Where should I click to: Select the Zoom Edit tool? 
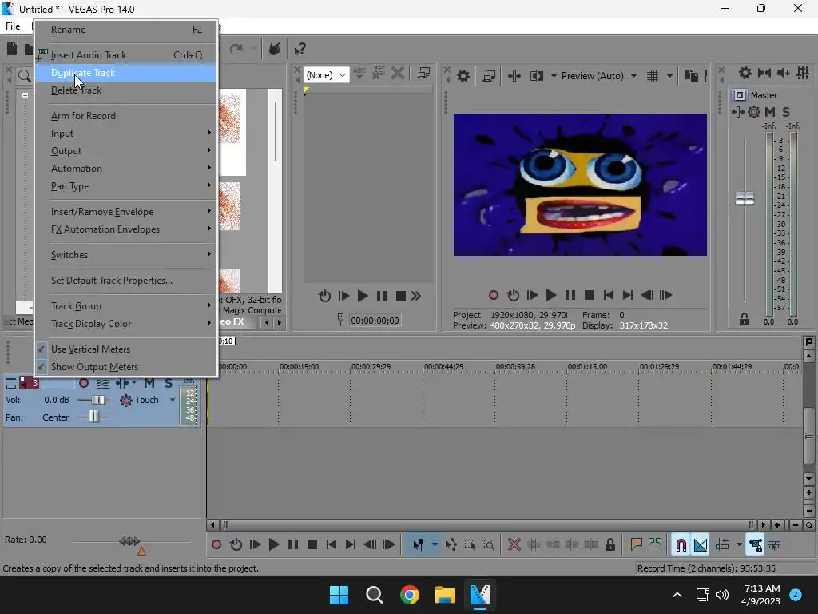click(489, 545)
